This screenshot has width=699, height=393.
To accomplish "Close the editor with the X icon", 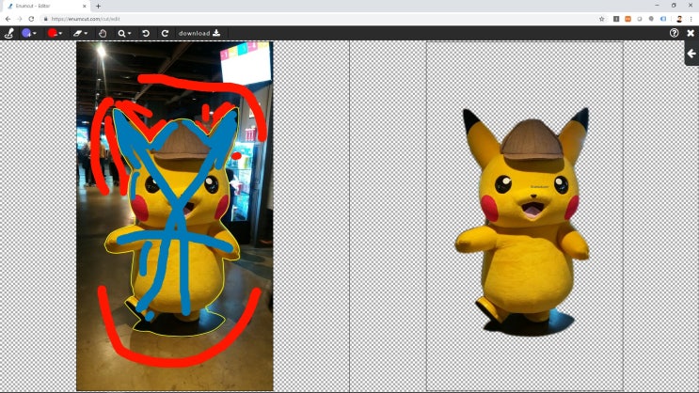I will click(691, 33).
